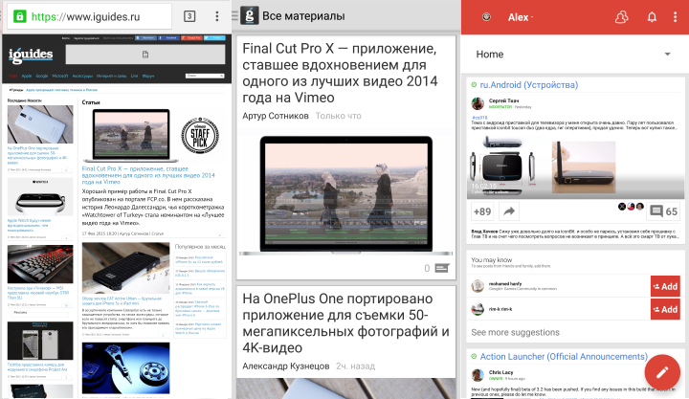This screenshot has width=689, height=399.
Task: Open the hamburger drawer in iGuides app
Action: coord(235,16)
